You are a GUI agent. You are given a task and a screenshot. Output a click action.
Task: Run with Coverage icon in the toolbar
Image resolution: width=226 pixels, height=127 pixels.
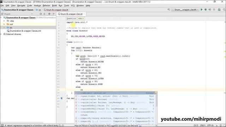click(x=210, y=10)
